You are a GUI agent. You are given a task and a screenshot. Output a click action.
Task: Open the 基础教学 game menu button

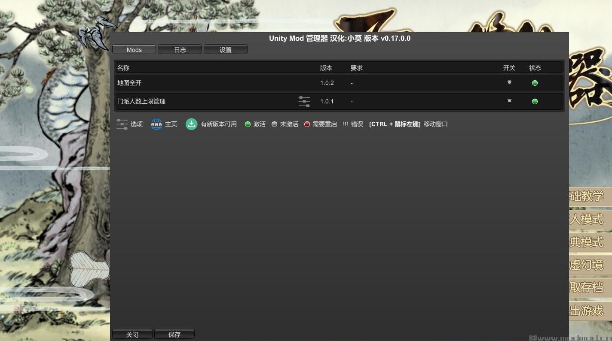(590, 196)
